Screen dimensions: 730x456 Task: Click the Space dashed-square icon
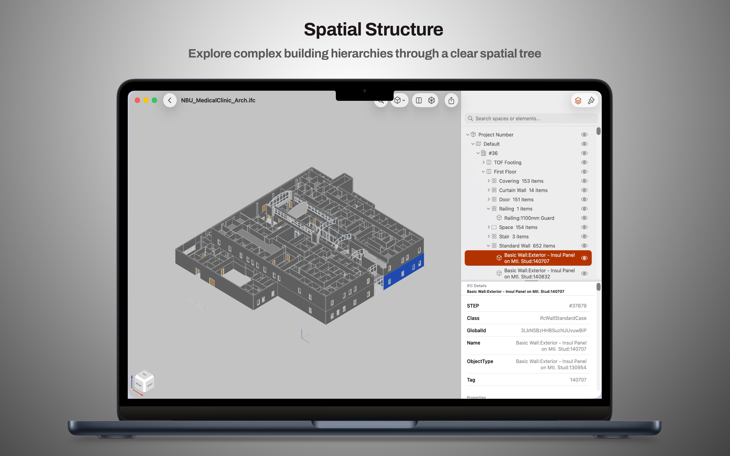(x=494, y=227)
